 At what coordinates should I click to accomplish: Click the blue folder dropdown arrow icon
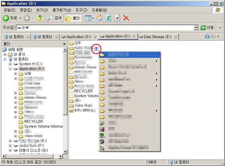click(x=96, y=49)
